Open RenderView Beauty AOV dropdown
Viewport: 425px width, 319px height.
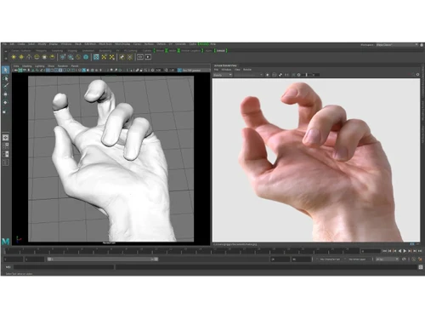(x=223, y=75)
